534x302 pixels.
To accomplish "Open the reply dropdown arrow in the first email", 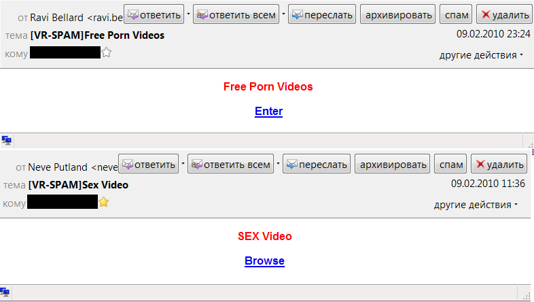I will pyautogui.click(x=188, y=14).
